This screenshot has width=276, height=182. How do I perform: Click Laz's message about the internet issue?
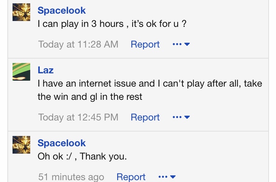(150, 90)
